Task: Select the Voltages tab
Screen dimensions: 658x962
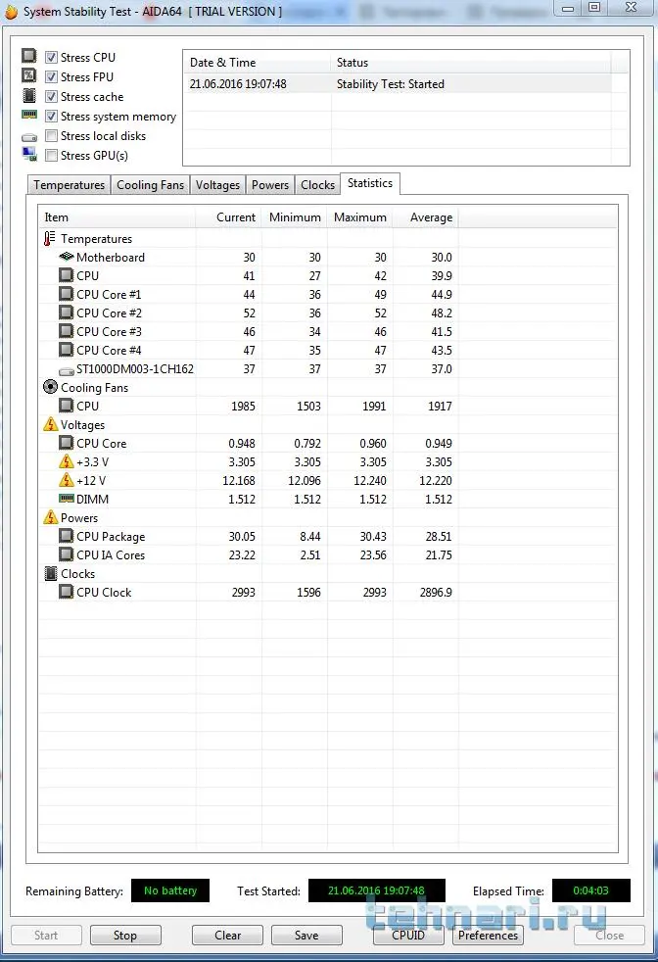Action: (x=217, y=185)
